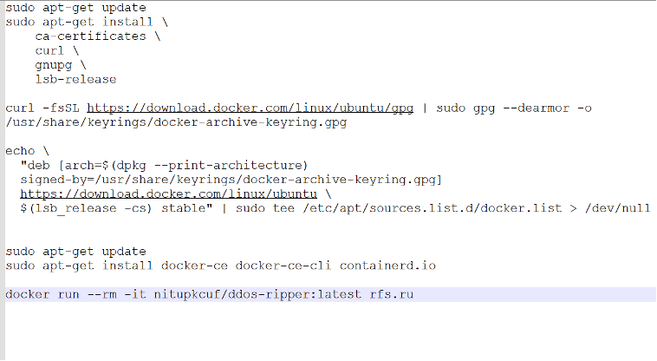Click the left gray margin beside the 'echo \' line

point(2,151)
